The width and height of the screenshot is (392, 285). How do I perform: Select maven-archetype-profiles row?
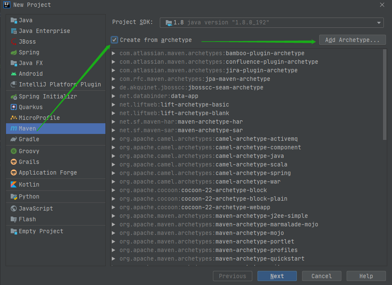pos(246,250)
